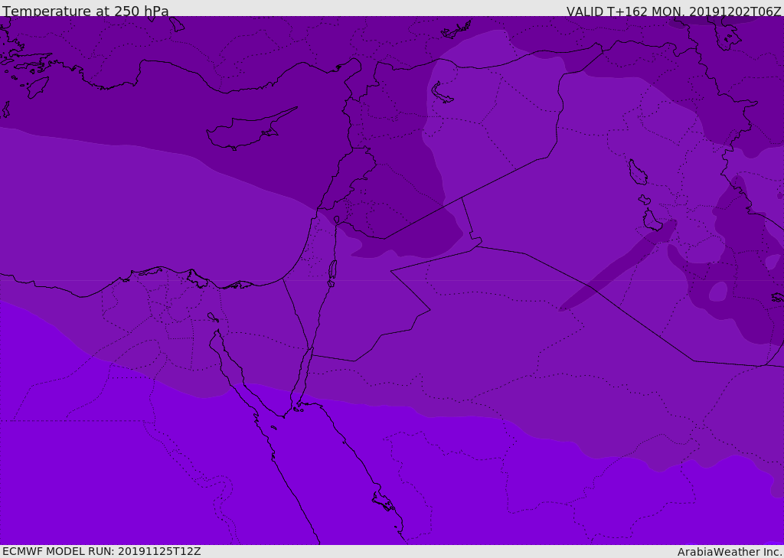This screenshot has height=558, width=784.
Task: Click the 'Temperature at 250 hPa' title
Action: 86,11
